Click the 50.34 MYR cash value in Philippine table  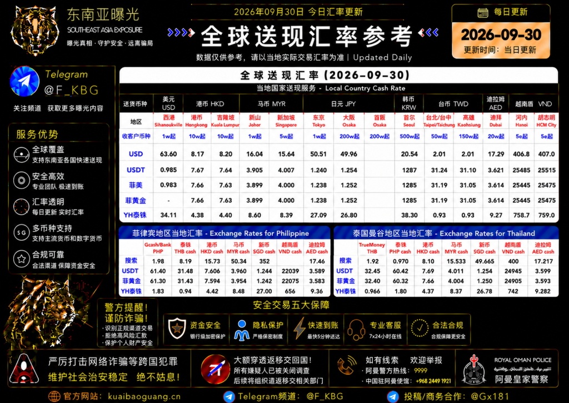tap(238, 261)
